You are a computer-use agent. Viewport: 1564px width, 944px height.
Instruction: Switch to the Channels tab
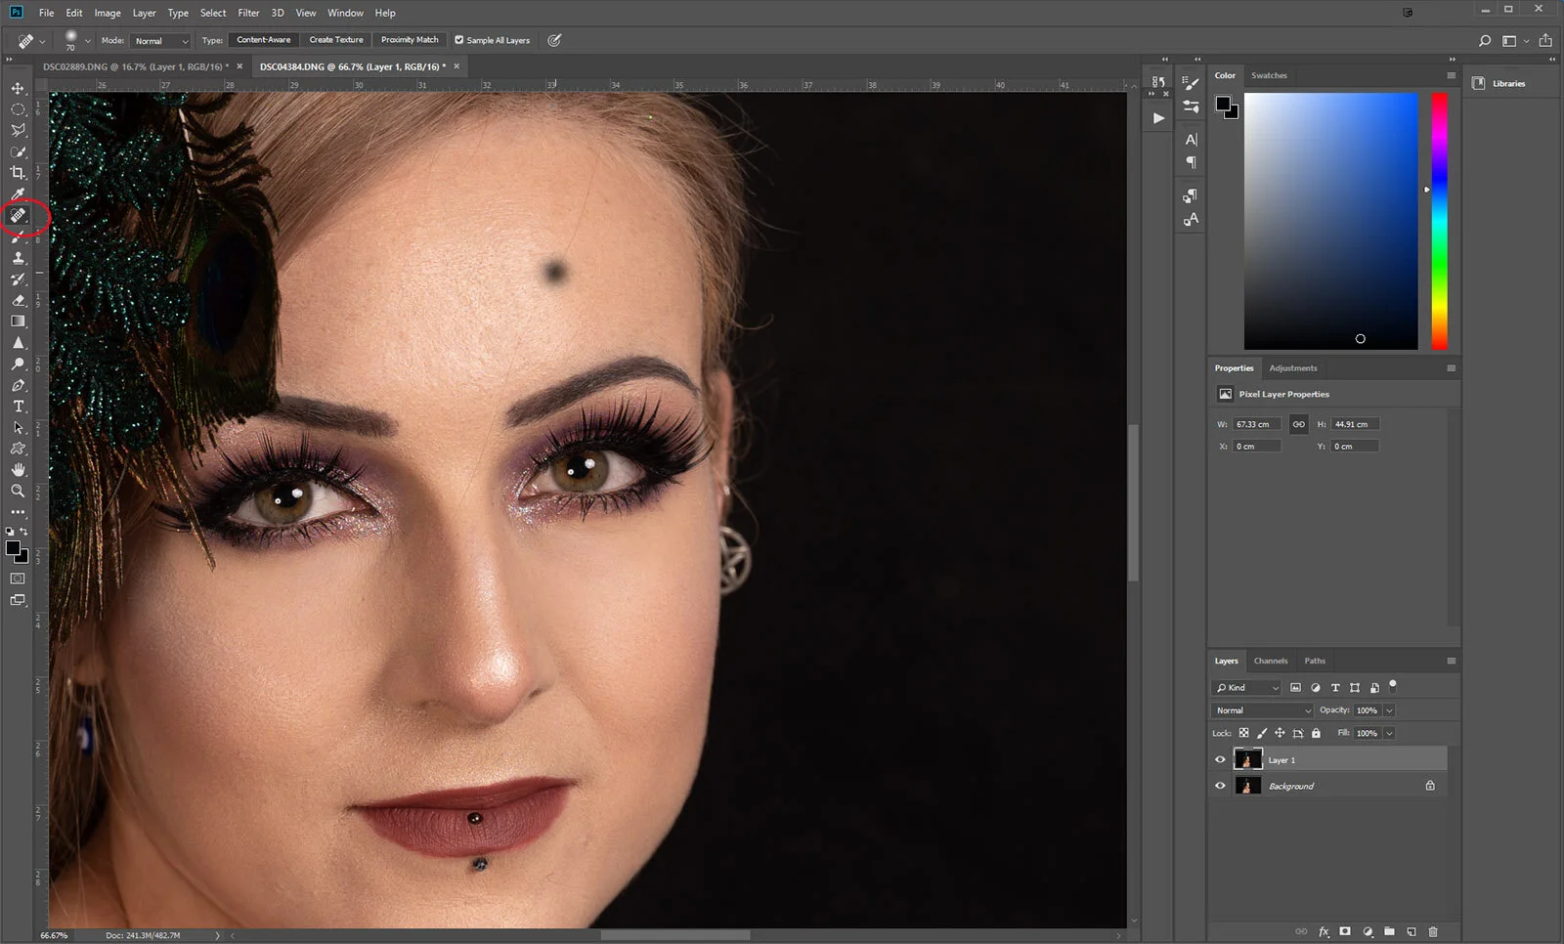tap(1271, 661)
